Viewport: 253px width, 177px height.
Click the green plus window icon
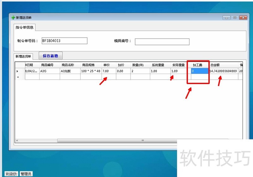coord(13,17)
